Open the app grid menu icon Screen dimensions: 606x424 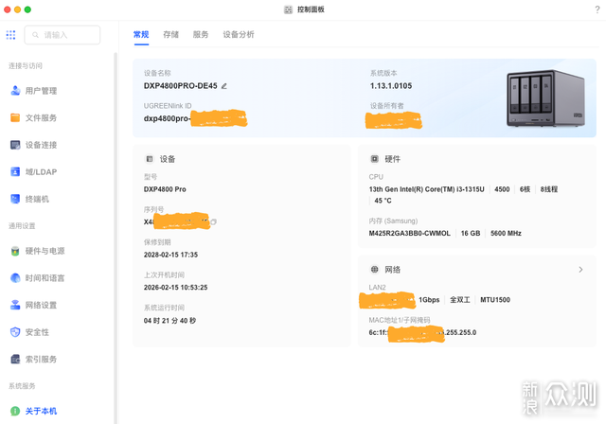pos(10,35)
